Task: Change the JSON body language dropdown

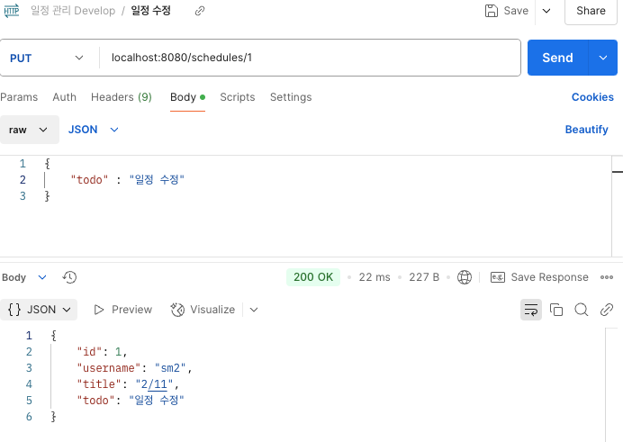Action: pos(94,130)
